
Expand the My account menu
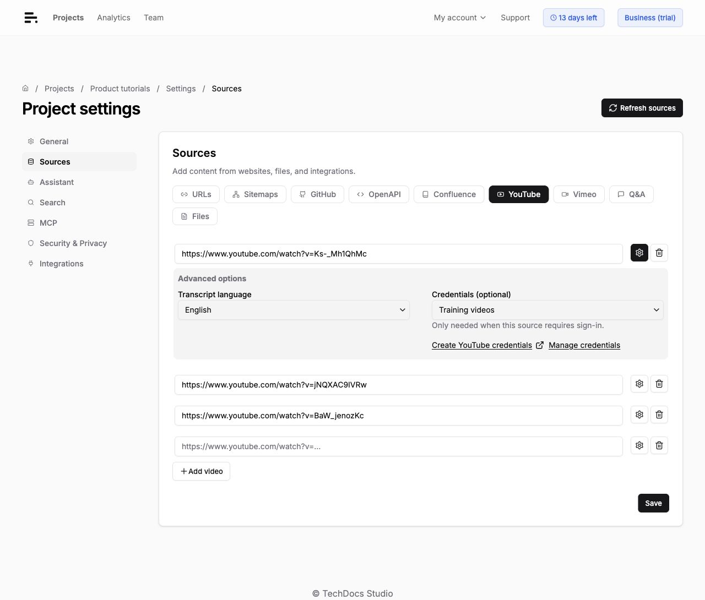pos(460,18)
